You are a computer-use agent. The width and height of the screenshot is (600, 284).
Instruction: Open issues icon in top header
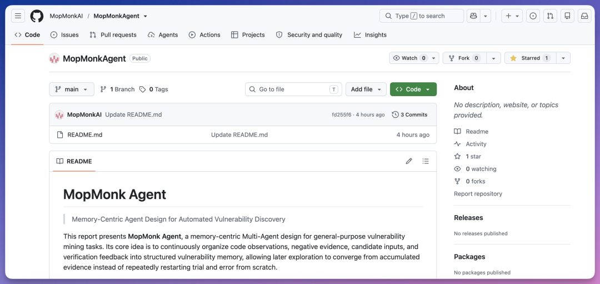(533, 16)
